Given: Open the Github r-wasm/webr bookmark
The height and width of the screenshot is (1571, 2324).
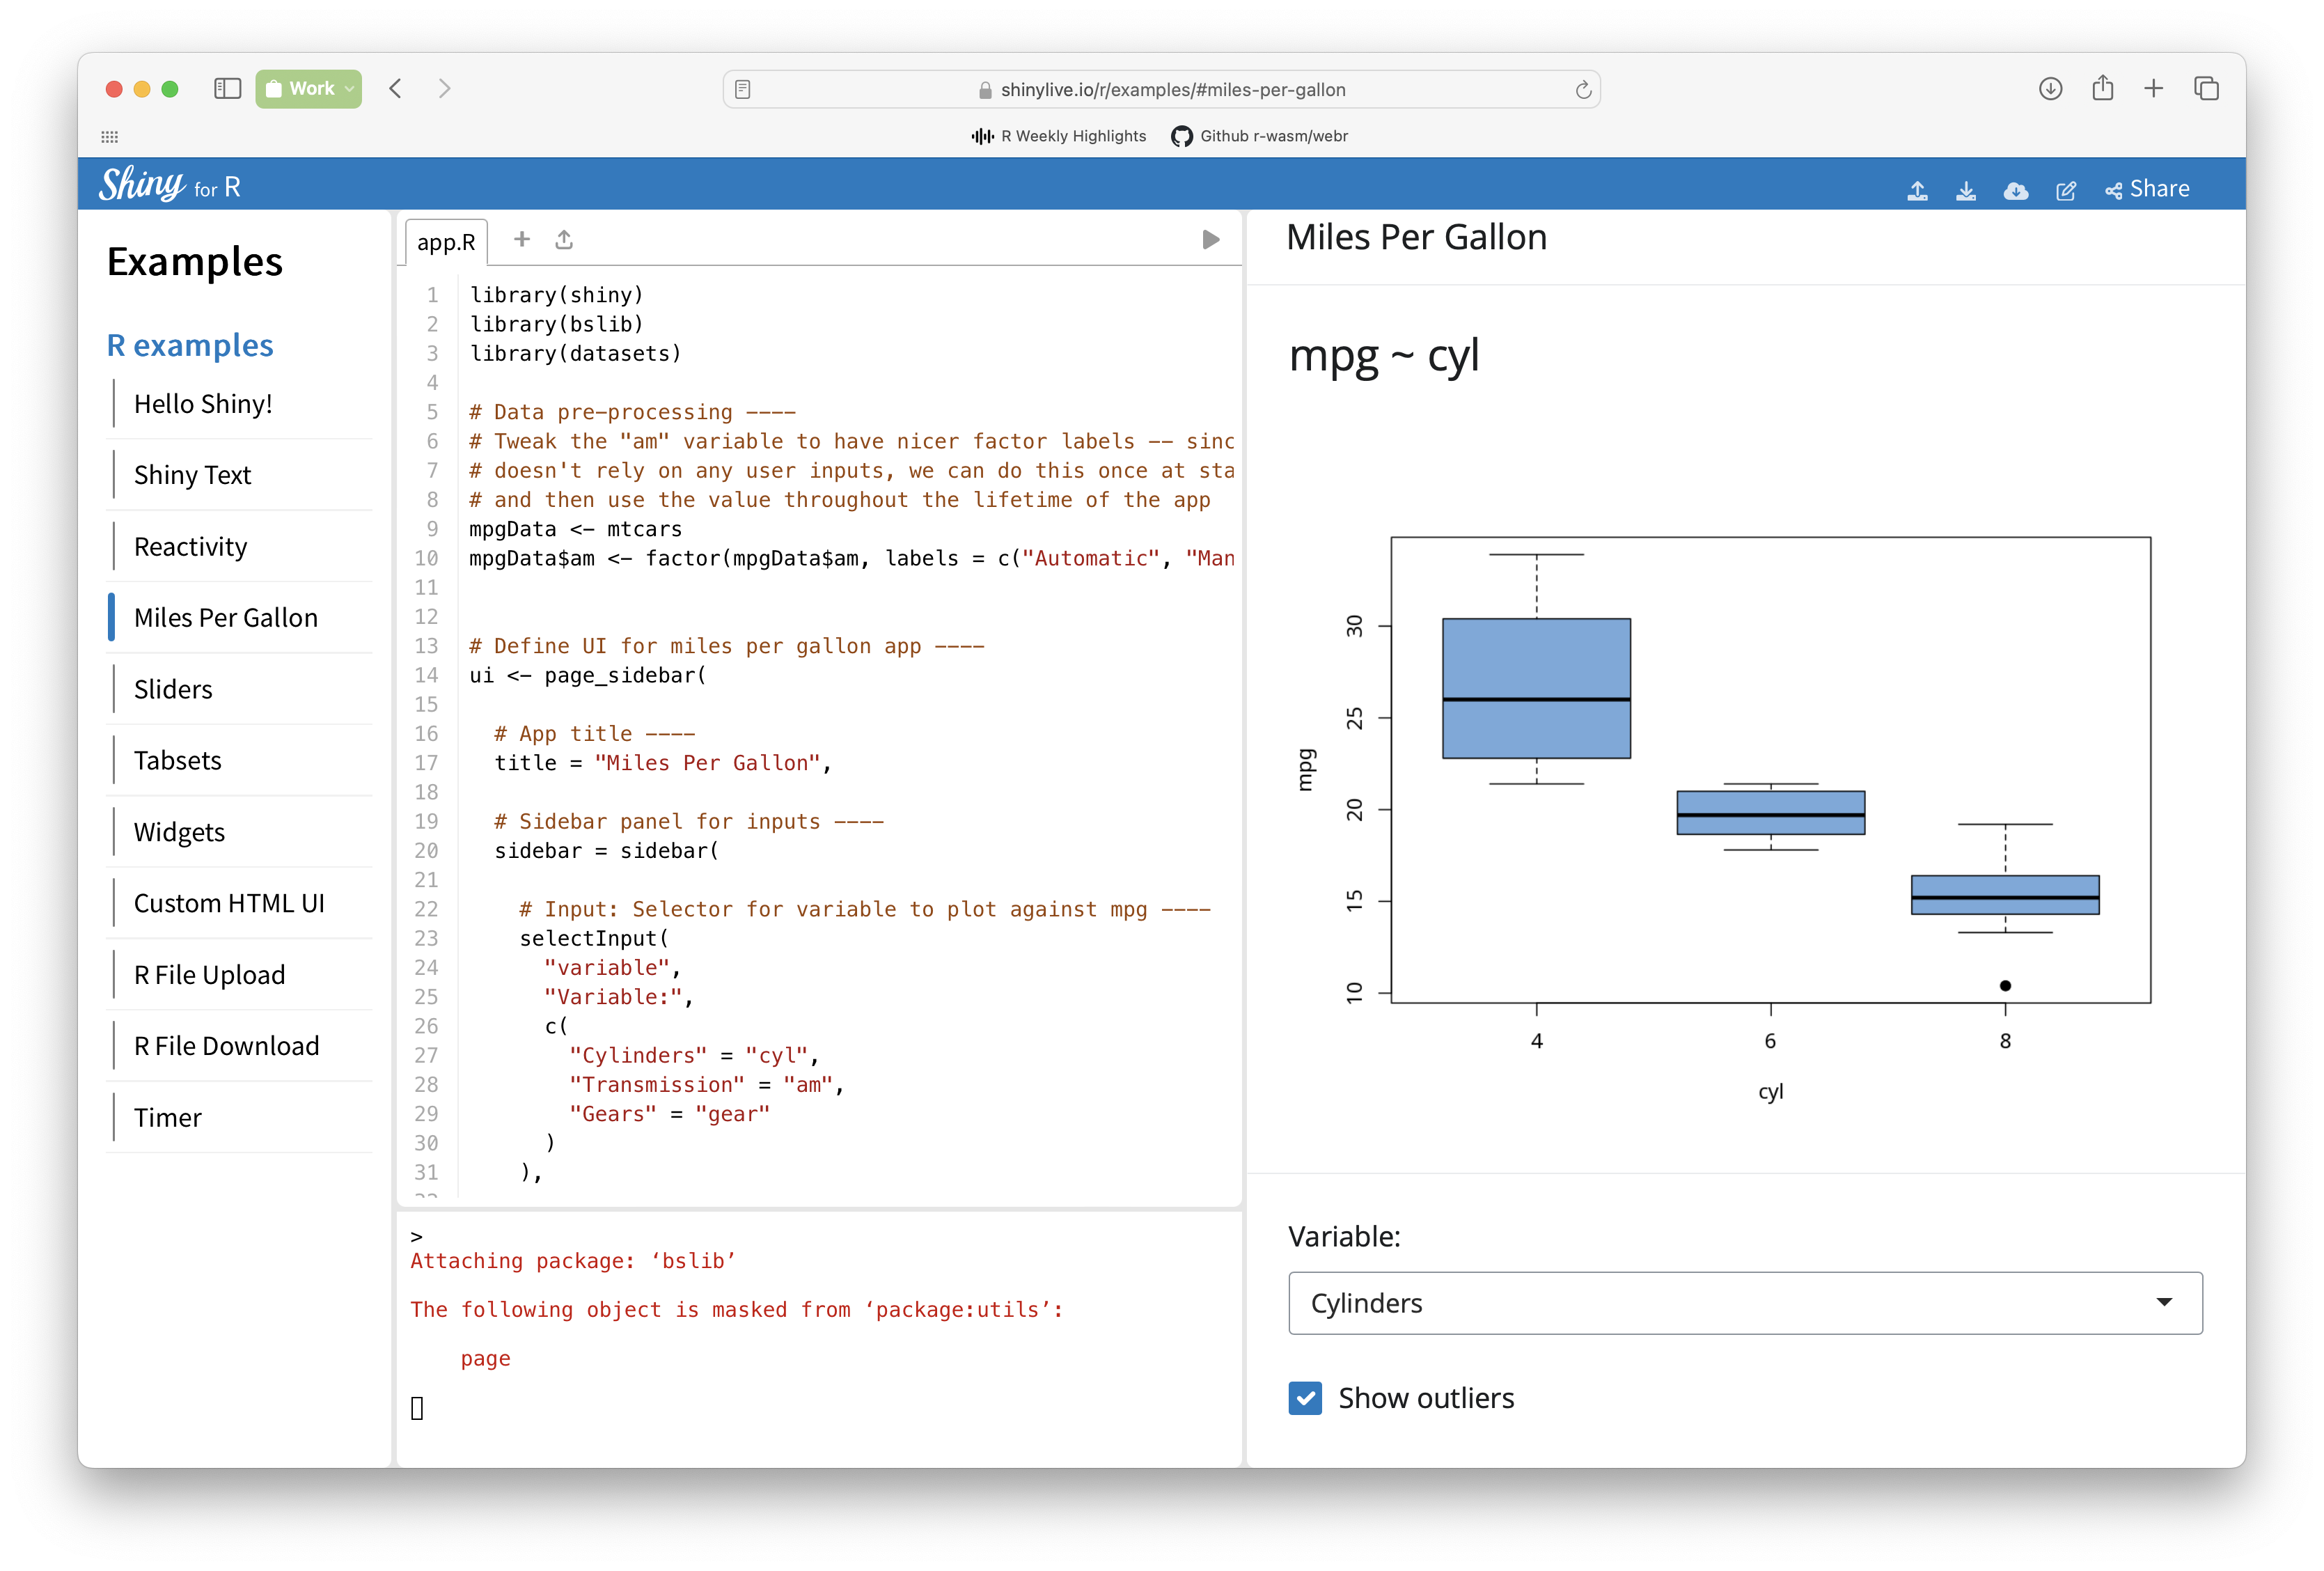Looking at the screenshot, I should point(1259,136).
